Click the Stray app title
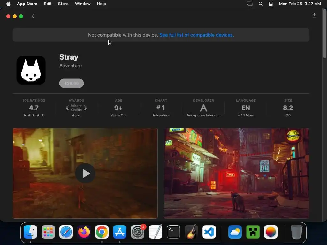 [69, 57]
